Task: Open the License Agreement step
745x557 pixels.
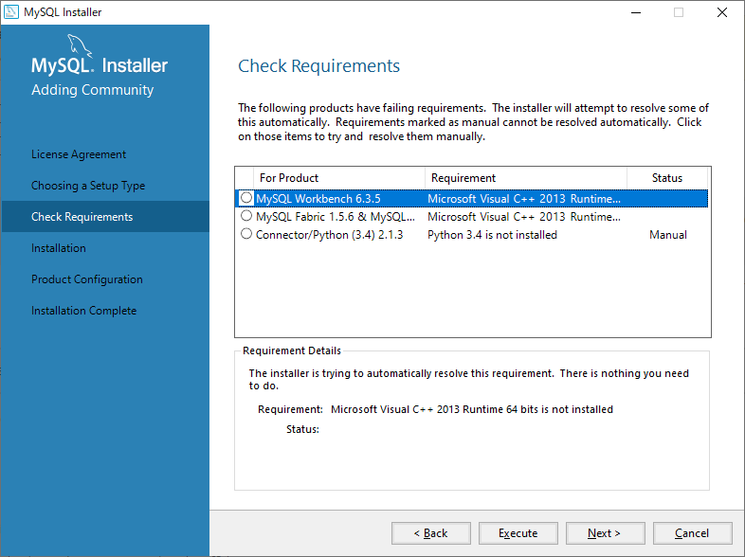Action: (79, 154)
